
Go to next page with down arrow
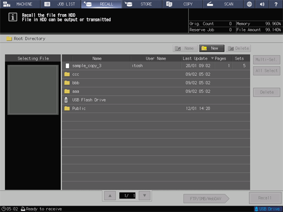point(145,196)
